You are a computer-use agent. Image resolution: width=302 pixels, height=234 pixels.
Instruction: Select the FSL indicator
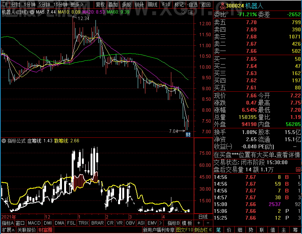coord(71,223)
